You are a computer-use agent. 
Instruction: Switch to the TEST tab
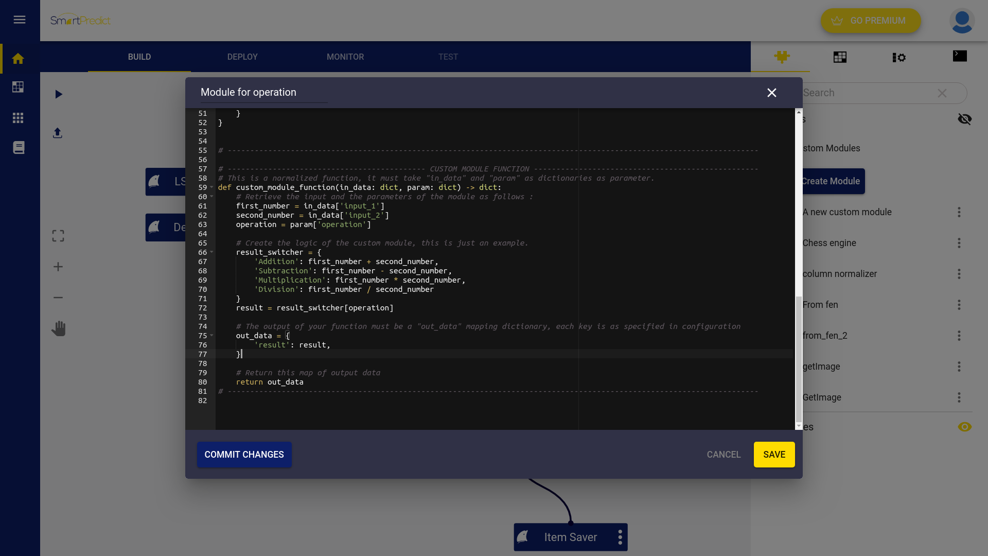[x=448, y=57]
